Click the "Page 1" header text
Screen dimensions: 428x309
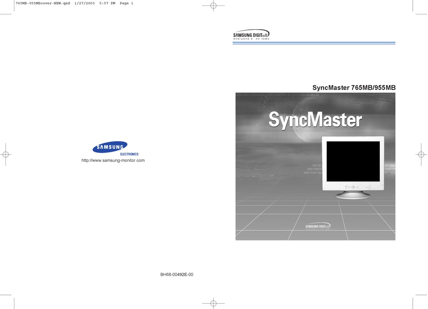click(127, 3)
